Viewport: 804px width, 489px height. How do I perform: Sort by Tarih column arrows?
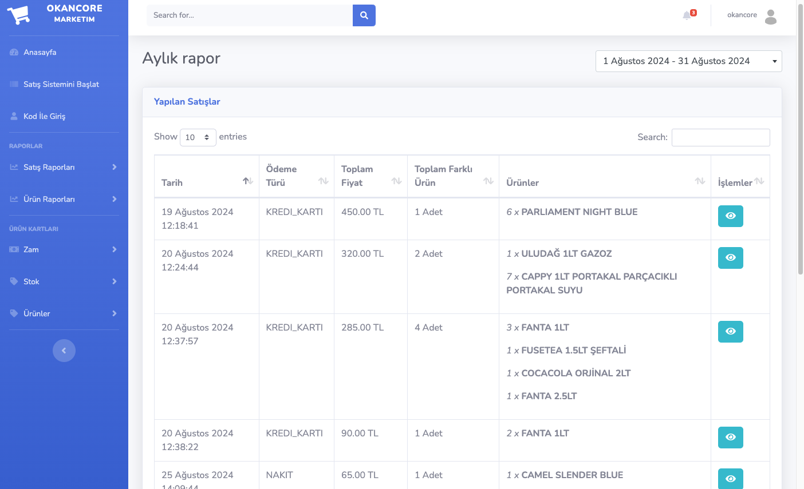248,181
